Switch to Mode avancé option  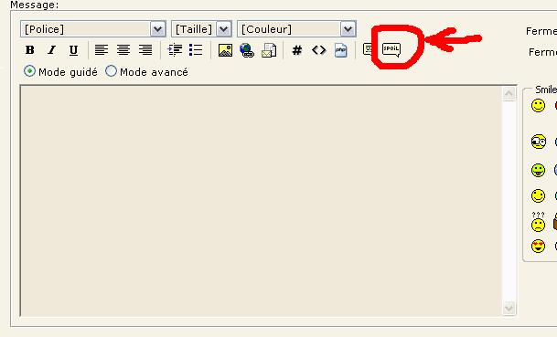[x=111, y=71]
